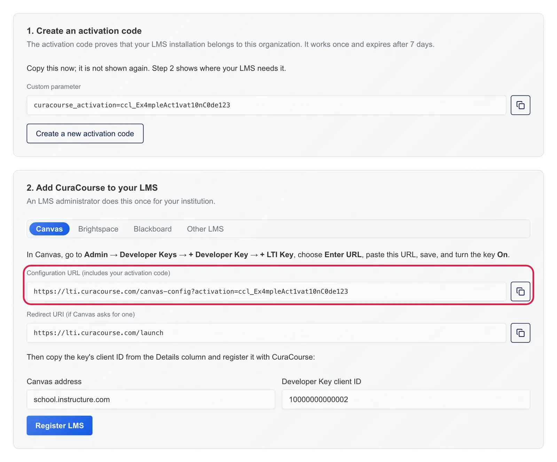Image resolution: width=557 pixels, height=462 pixels.
Task: Click the "Developer Key client ID" label
Action: 321,381
